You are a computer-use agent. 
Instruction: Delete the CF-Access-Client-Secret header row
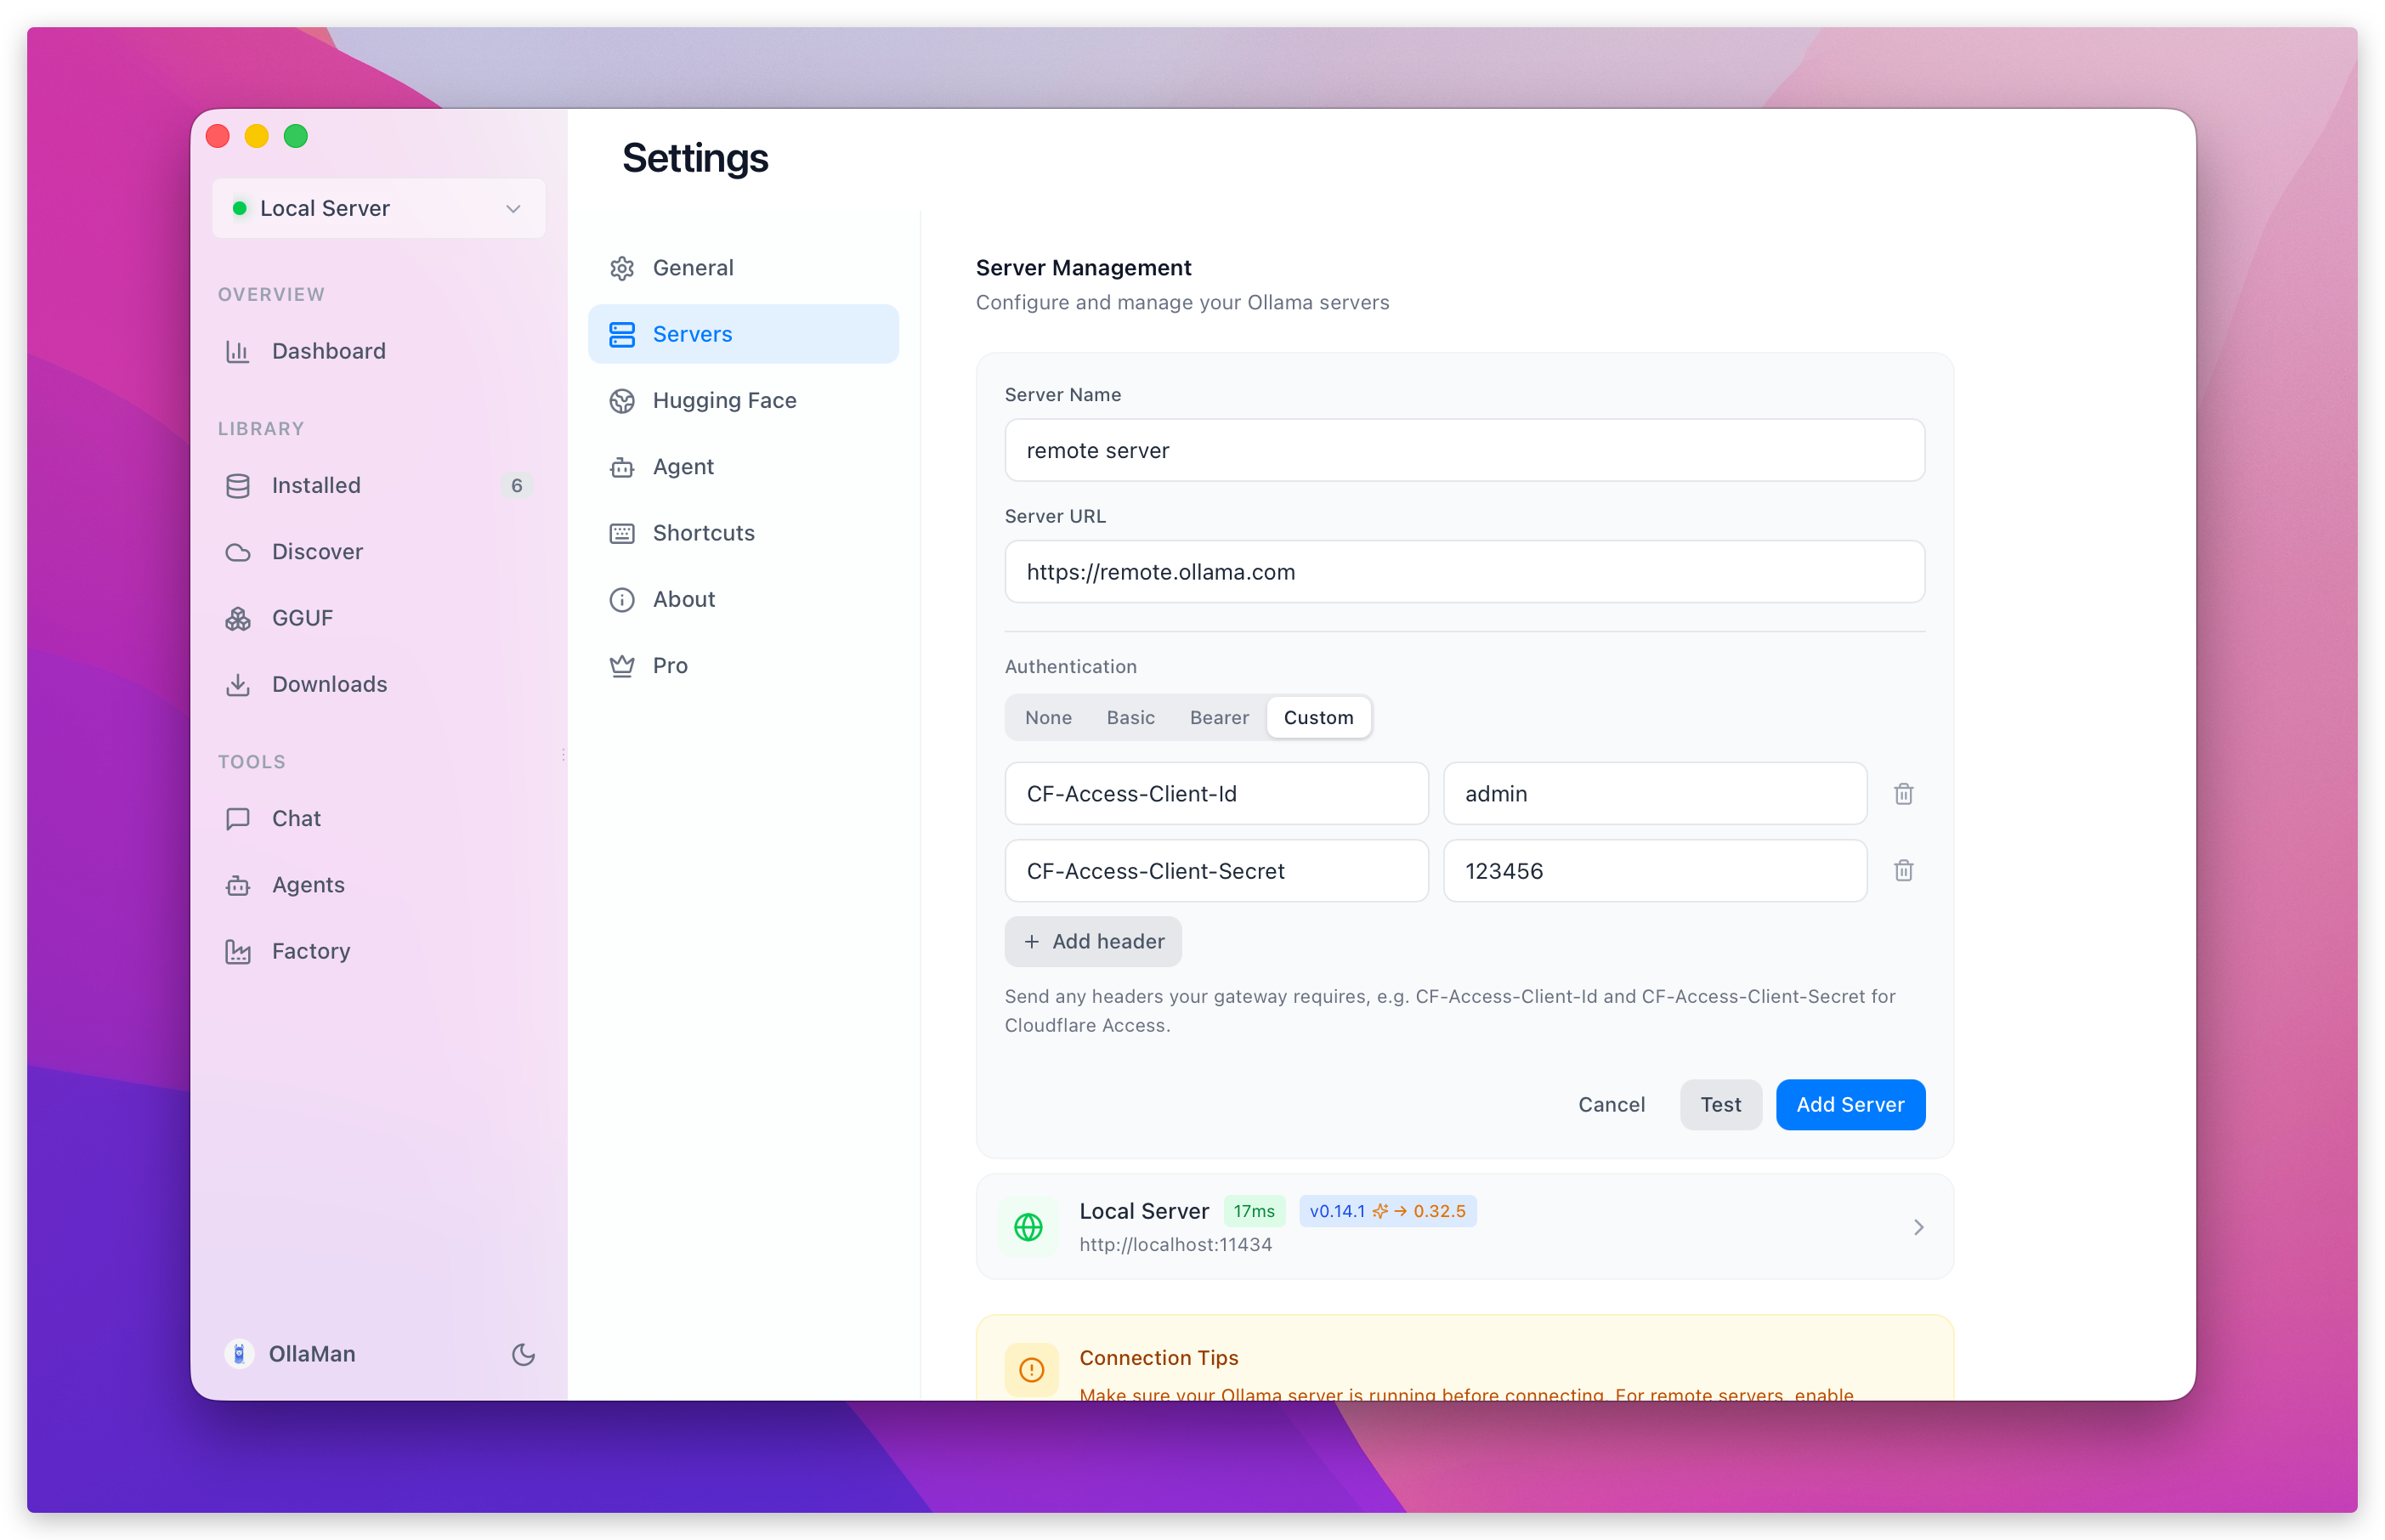pos(1903,871)
